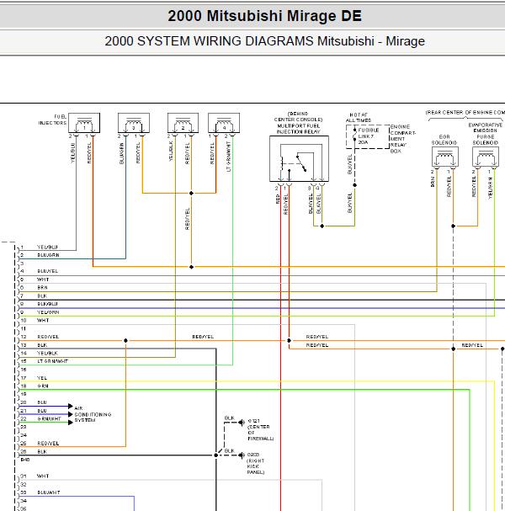505x511 pixels.
Task: Click the title '2000 Mitsubishi Mirage DE'
Action: click(264, 16)
